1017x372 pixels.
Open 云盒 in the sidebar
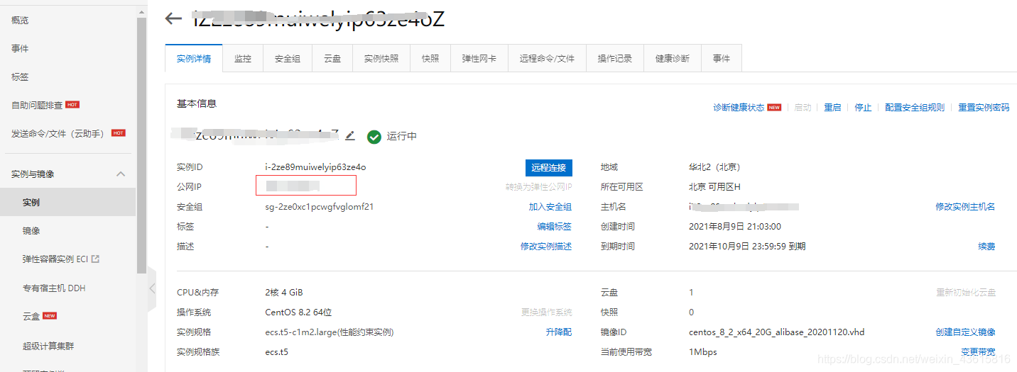point(31,316)
